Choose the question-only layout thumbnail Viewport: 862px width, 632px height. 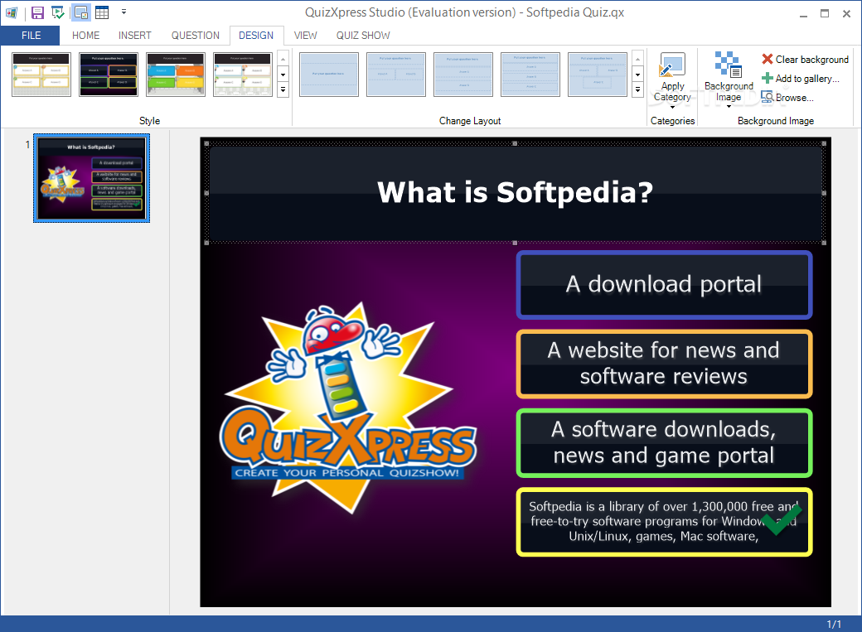(329, 75)
